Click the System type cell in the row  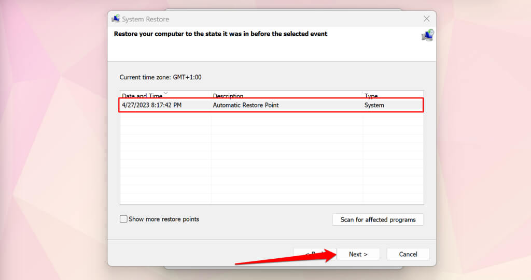coord(374,105)
